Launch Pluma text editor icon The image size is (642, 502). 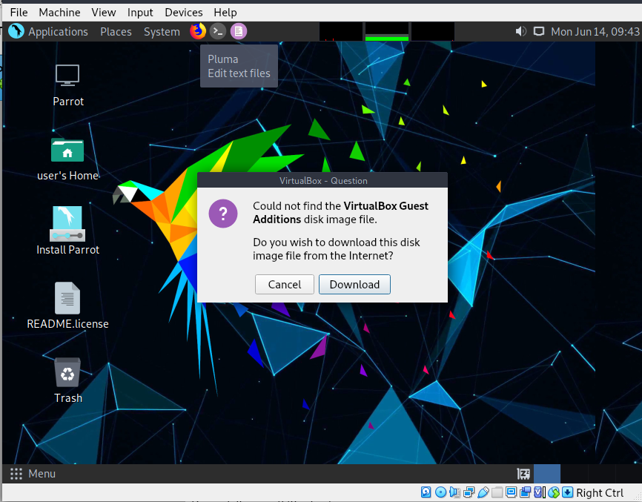click(238, 31)
